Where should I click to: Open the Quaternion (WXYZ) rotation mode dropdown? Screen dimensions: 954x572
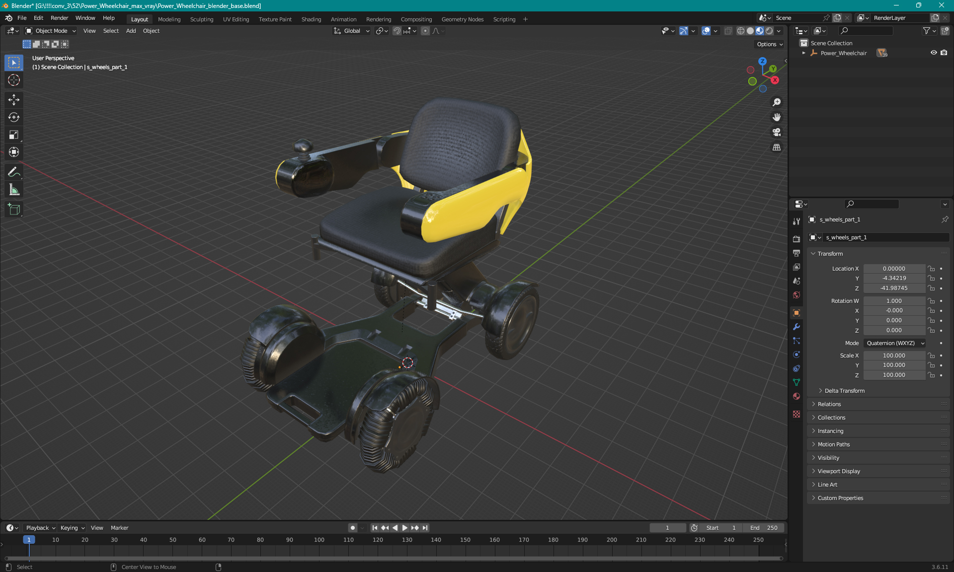[x=895, y=343]
